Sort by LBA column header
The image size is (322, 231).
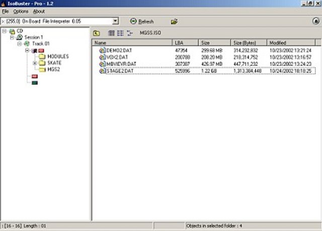click(185, 43)
